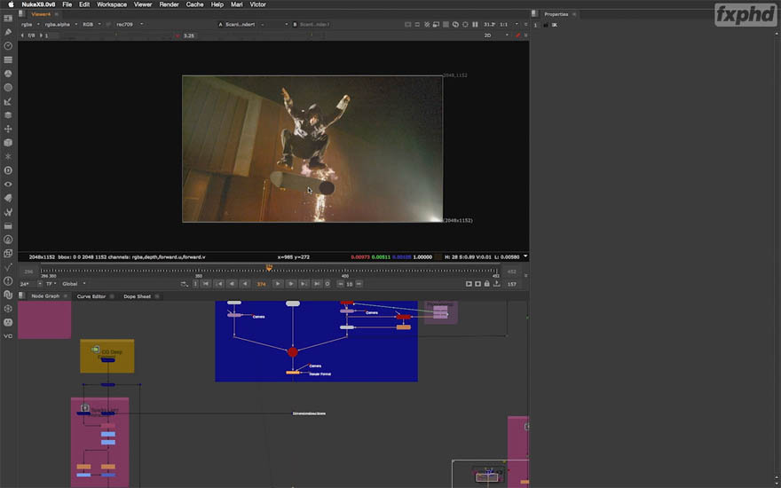This screenshot has width=781, height=488.
Task: Click the red Dot node in blue backdrop
Action: (x=293, y=352)
